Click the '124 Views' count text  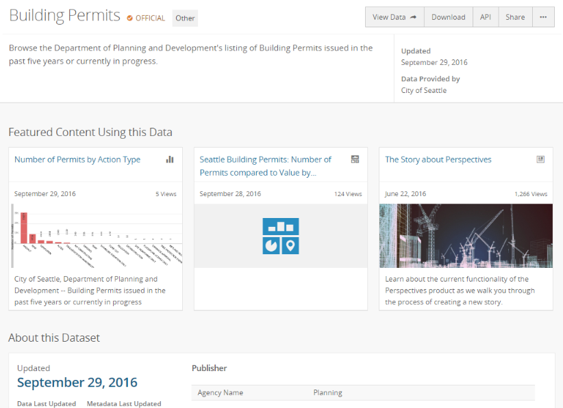[348, 194]
